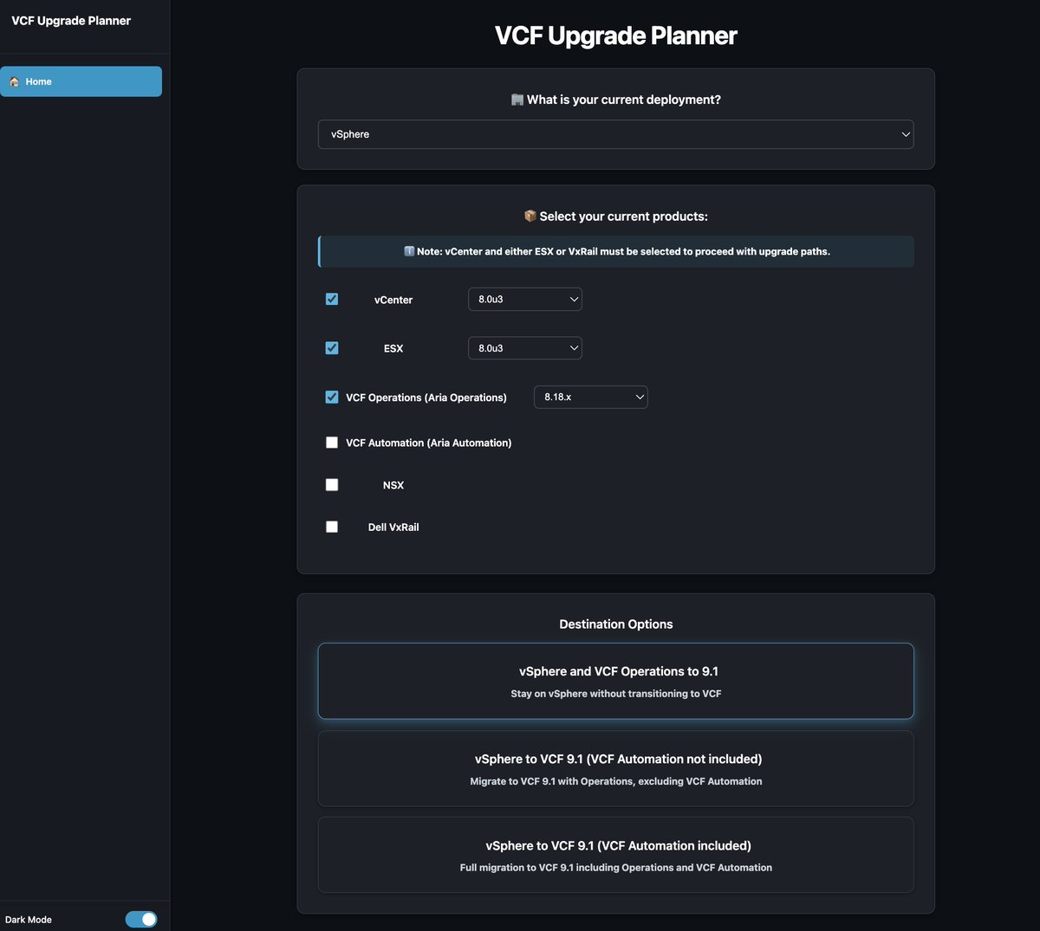Image resolution: width=1040 pixels, height=931 pixels.
Task: Open the VCF Operations 8.18.x version dropdown
Action: [591, 397]
